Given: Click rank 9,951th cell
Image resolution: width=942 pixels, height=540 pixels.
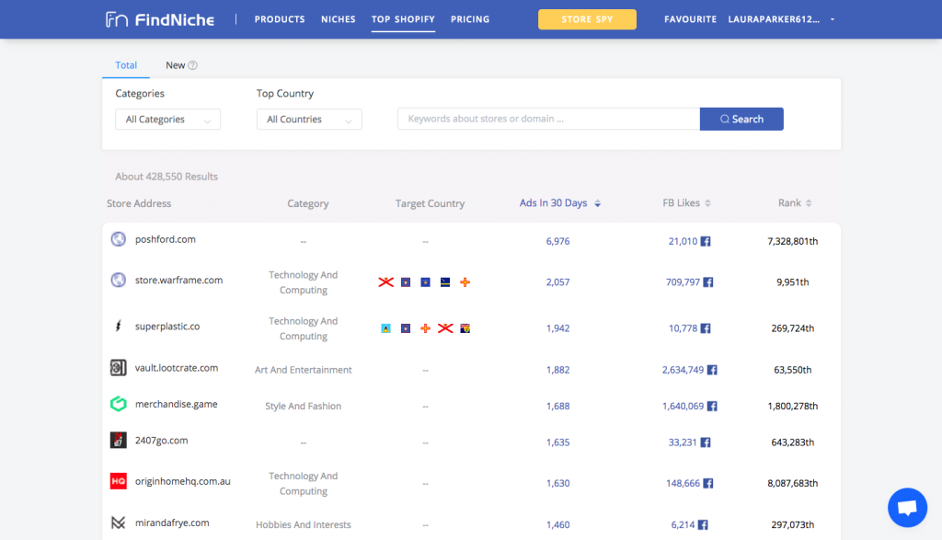Looking at the screenshot, I should (792, 282).
